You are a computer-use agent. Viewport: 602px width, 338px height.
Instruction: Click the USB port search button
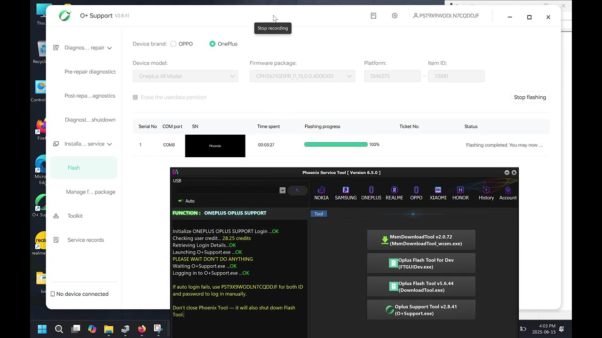pos(297,190)
